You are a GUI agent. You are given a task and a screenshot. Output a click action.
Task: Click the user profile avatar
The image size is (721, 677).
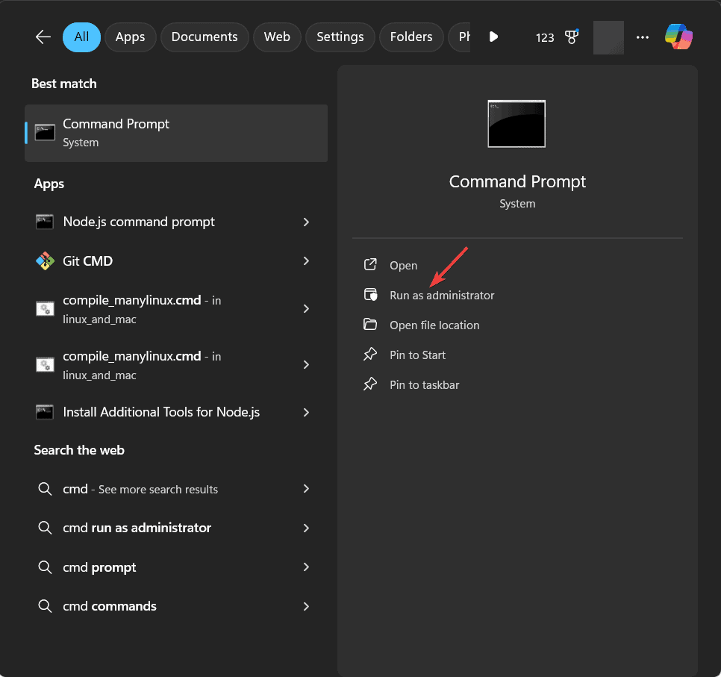coord(608,37)
